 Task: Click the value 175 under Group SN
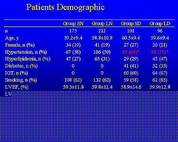tap(73, 31)
